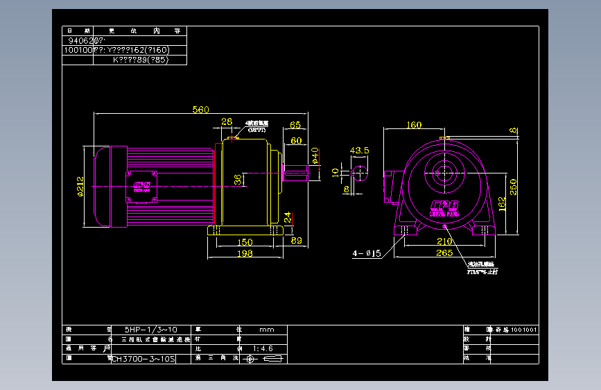
Task: Click the 210 foot spacing dimension
Action: click(x=444, y=241)
